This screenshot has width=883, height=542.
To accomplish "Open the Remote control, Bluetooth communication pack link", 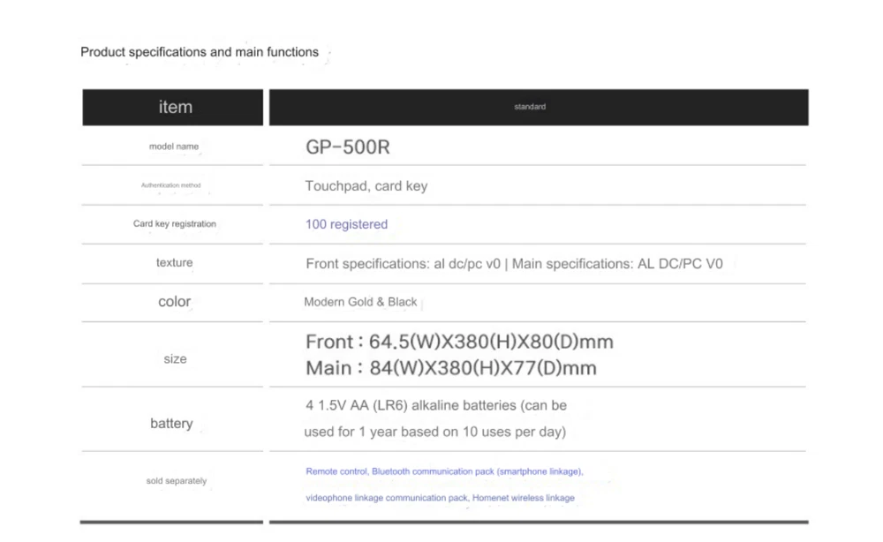I will (444, 472).
